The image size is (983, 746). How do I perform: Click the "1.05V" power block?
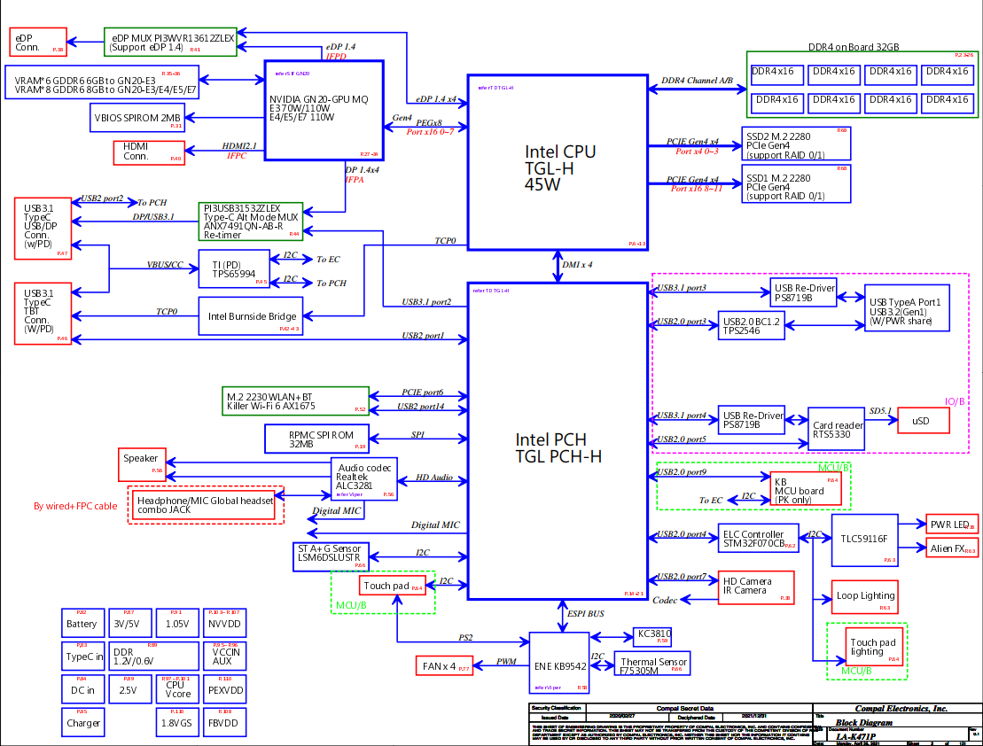click(x=177, y=623)
